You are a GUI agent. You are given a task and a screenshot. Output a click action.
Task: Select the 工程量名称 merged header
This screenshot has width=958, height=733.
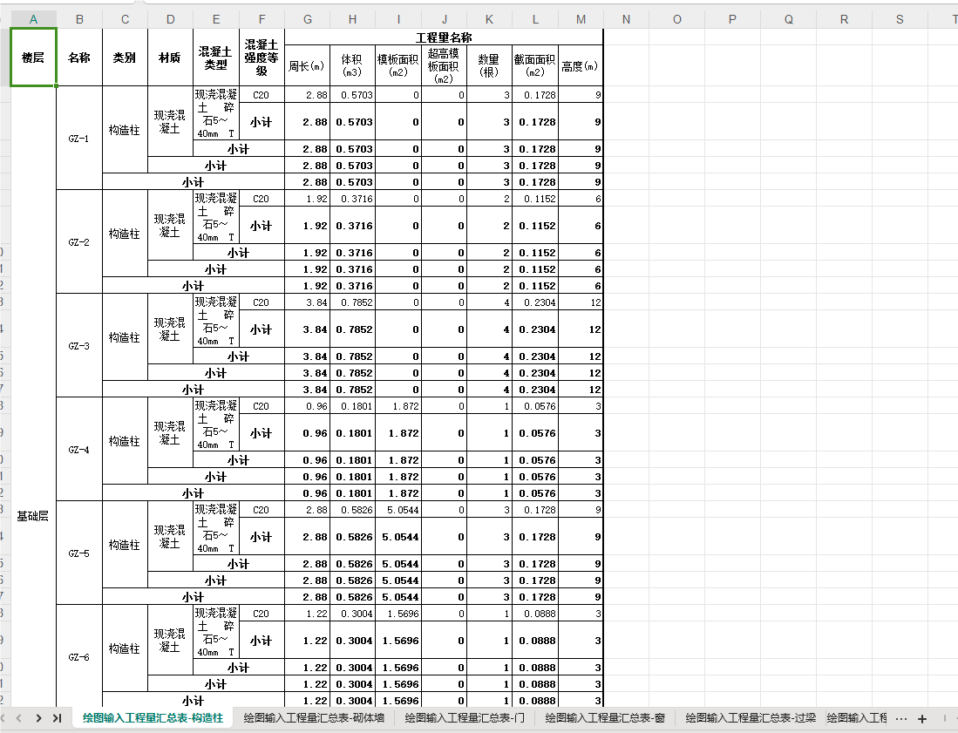(x=445, y=37)
